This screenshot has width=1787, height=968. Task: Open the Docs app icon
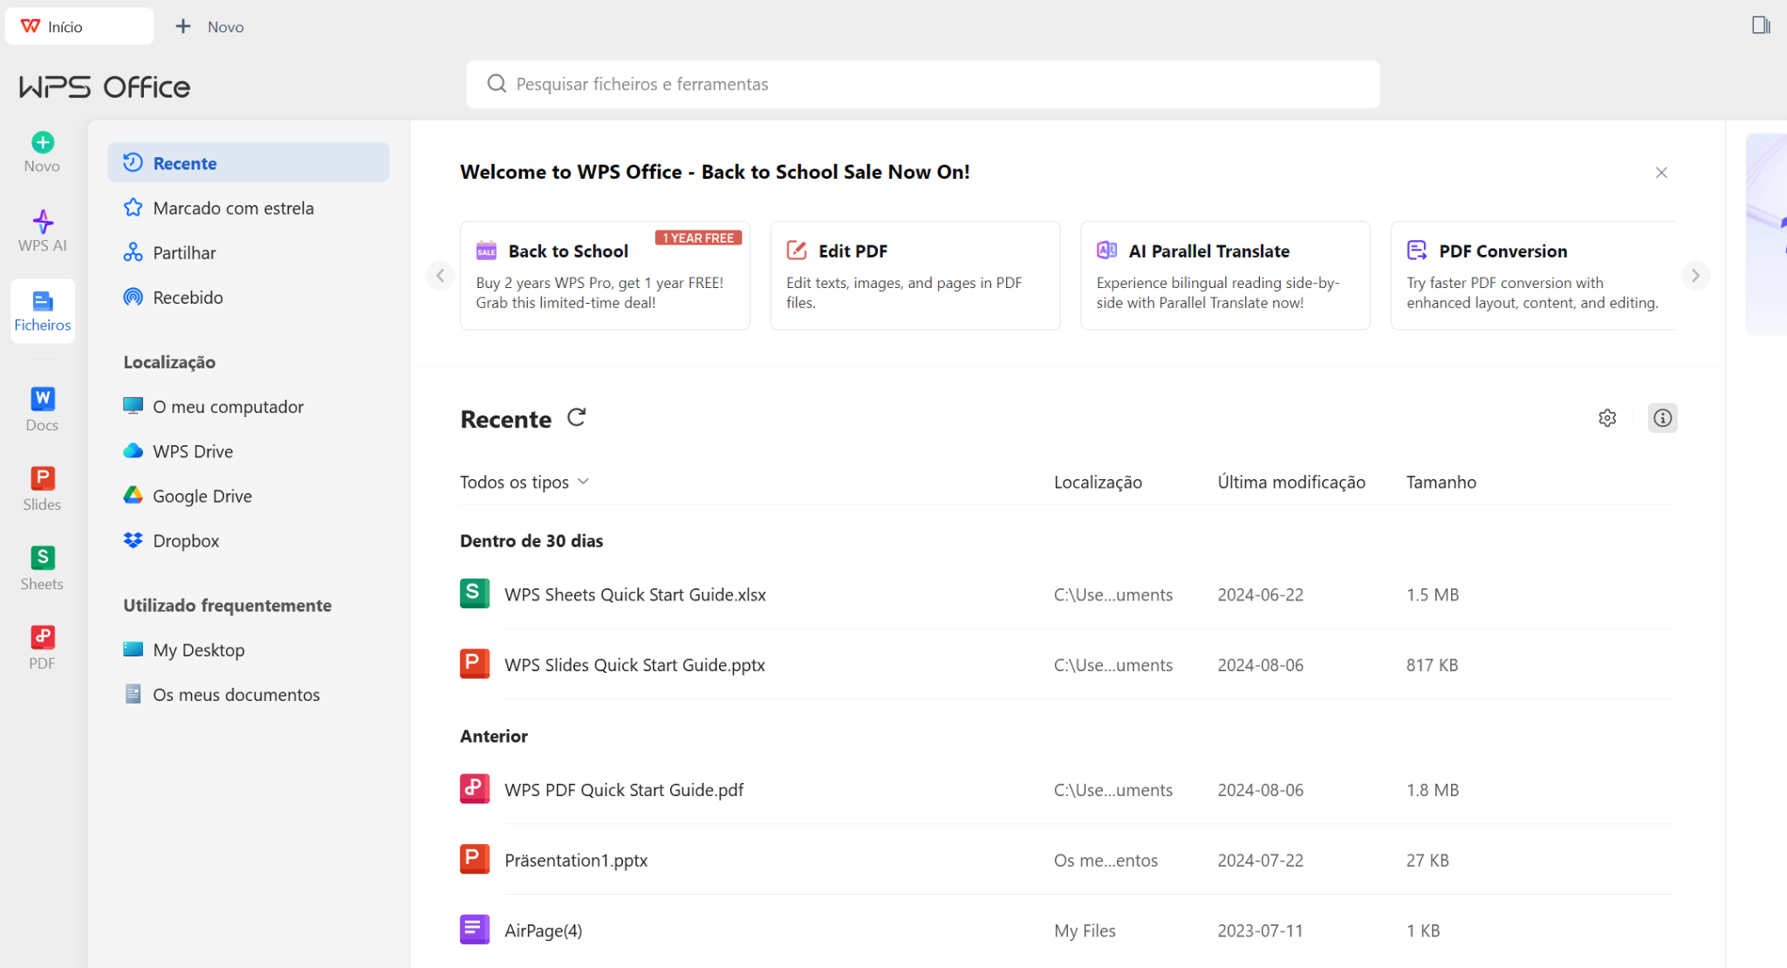42,409
